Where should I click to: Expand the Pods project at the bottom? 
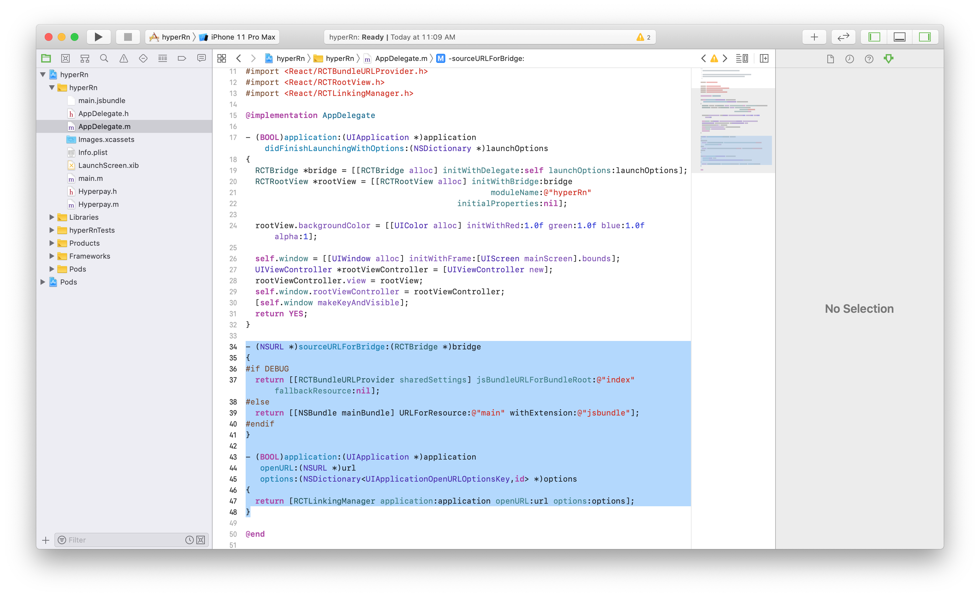click(43, 282)
